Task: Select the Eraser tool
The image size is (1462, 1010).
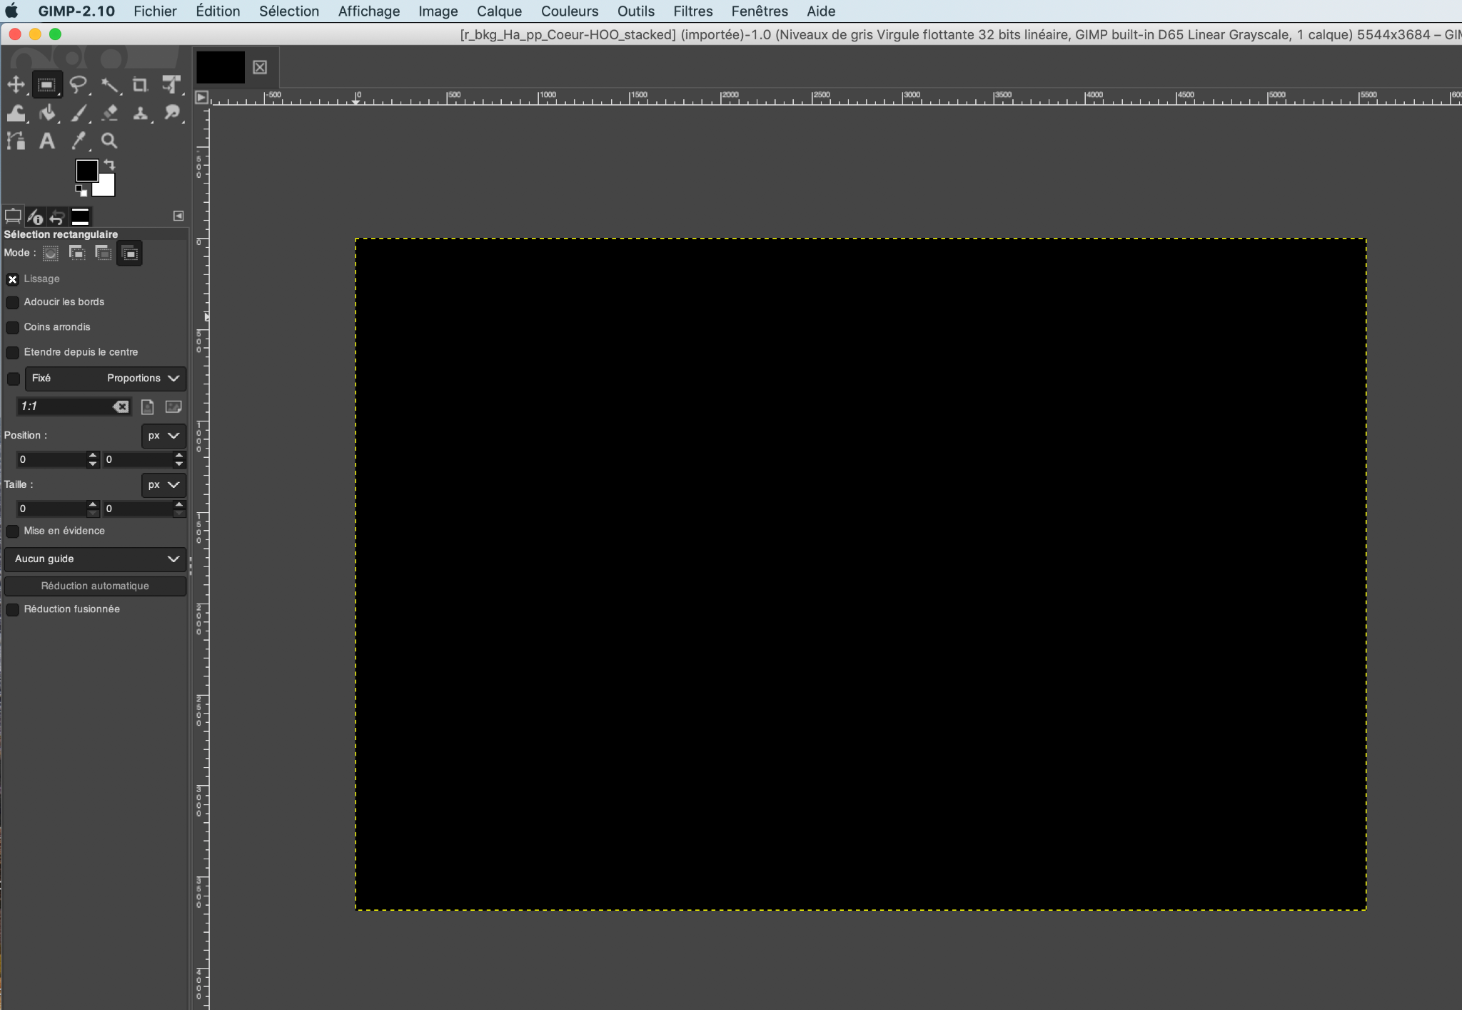Action: point(109,113)
